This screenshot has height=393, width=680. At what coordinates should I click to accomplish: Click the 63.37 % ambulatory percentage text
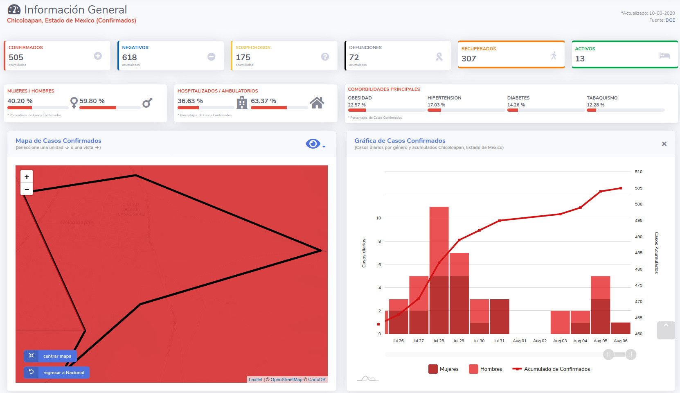(x=263, y=101)
